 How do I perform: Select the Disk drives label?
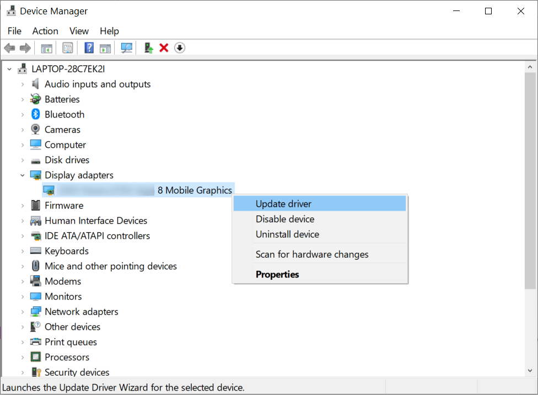click(x=67, y=160)
